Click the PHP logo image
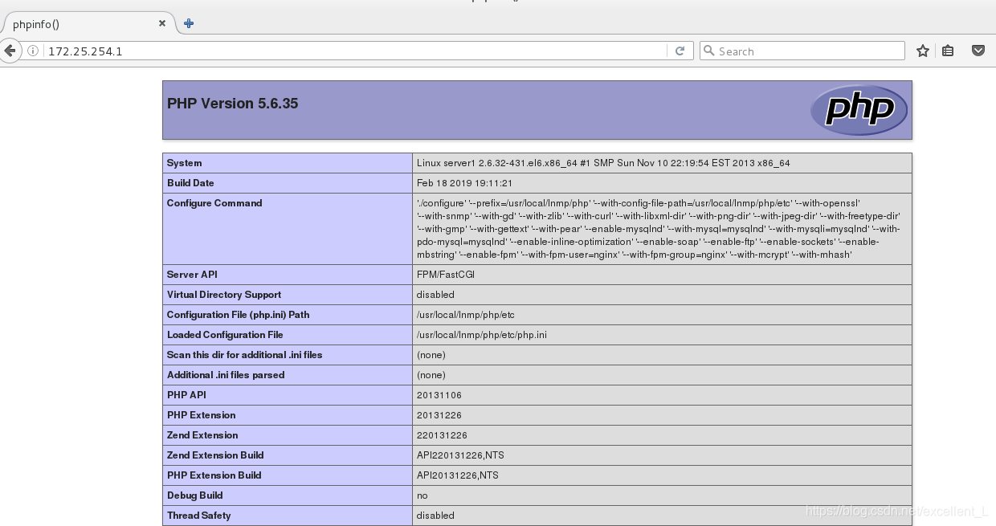 coord(859,110)
